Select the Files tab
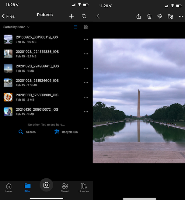The height and width of the screenshot is (200, 185). (x=28, y=188)
